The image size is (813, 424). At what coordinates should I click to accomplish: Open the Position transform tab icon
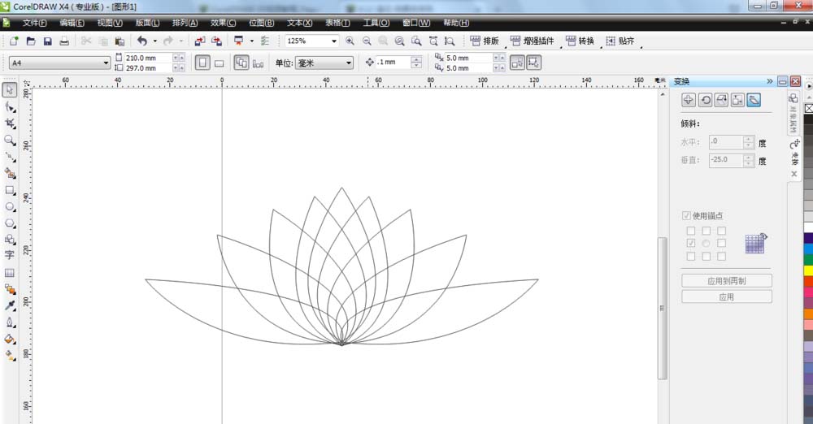point(688,100)
